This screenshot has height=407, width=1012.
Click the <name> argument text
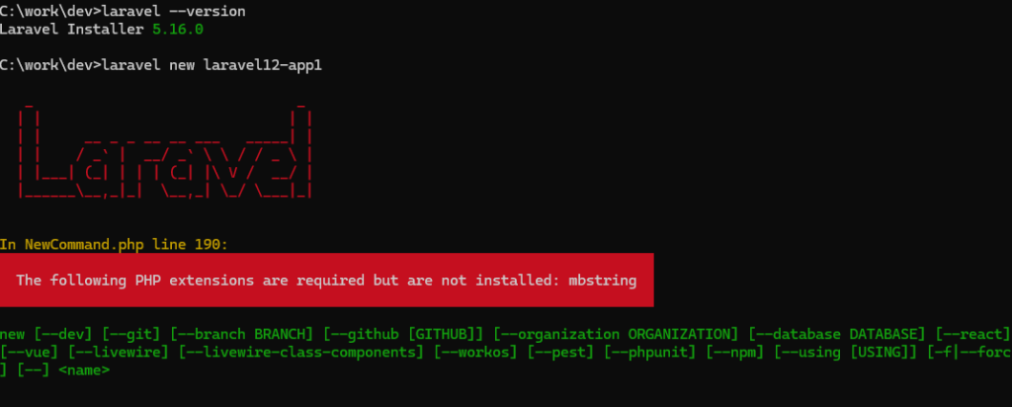point(85,370)
